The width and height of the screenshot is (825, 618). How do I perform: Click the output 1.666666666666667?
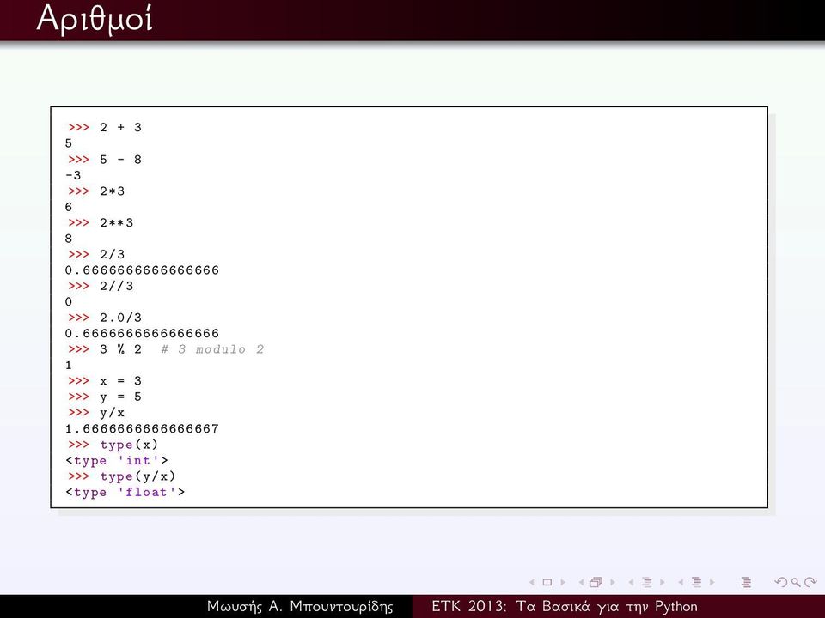(142, 428)
